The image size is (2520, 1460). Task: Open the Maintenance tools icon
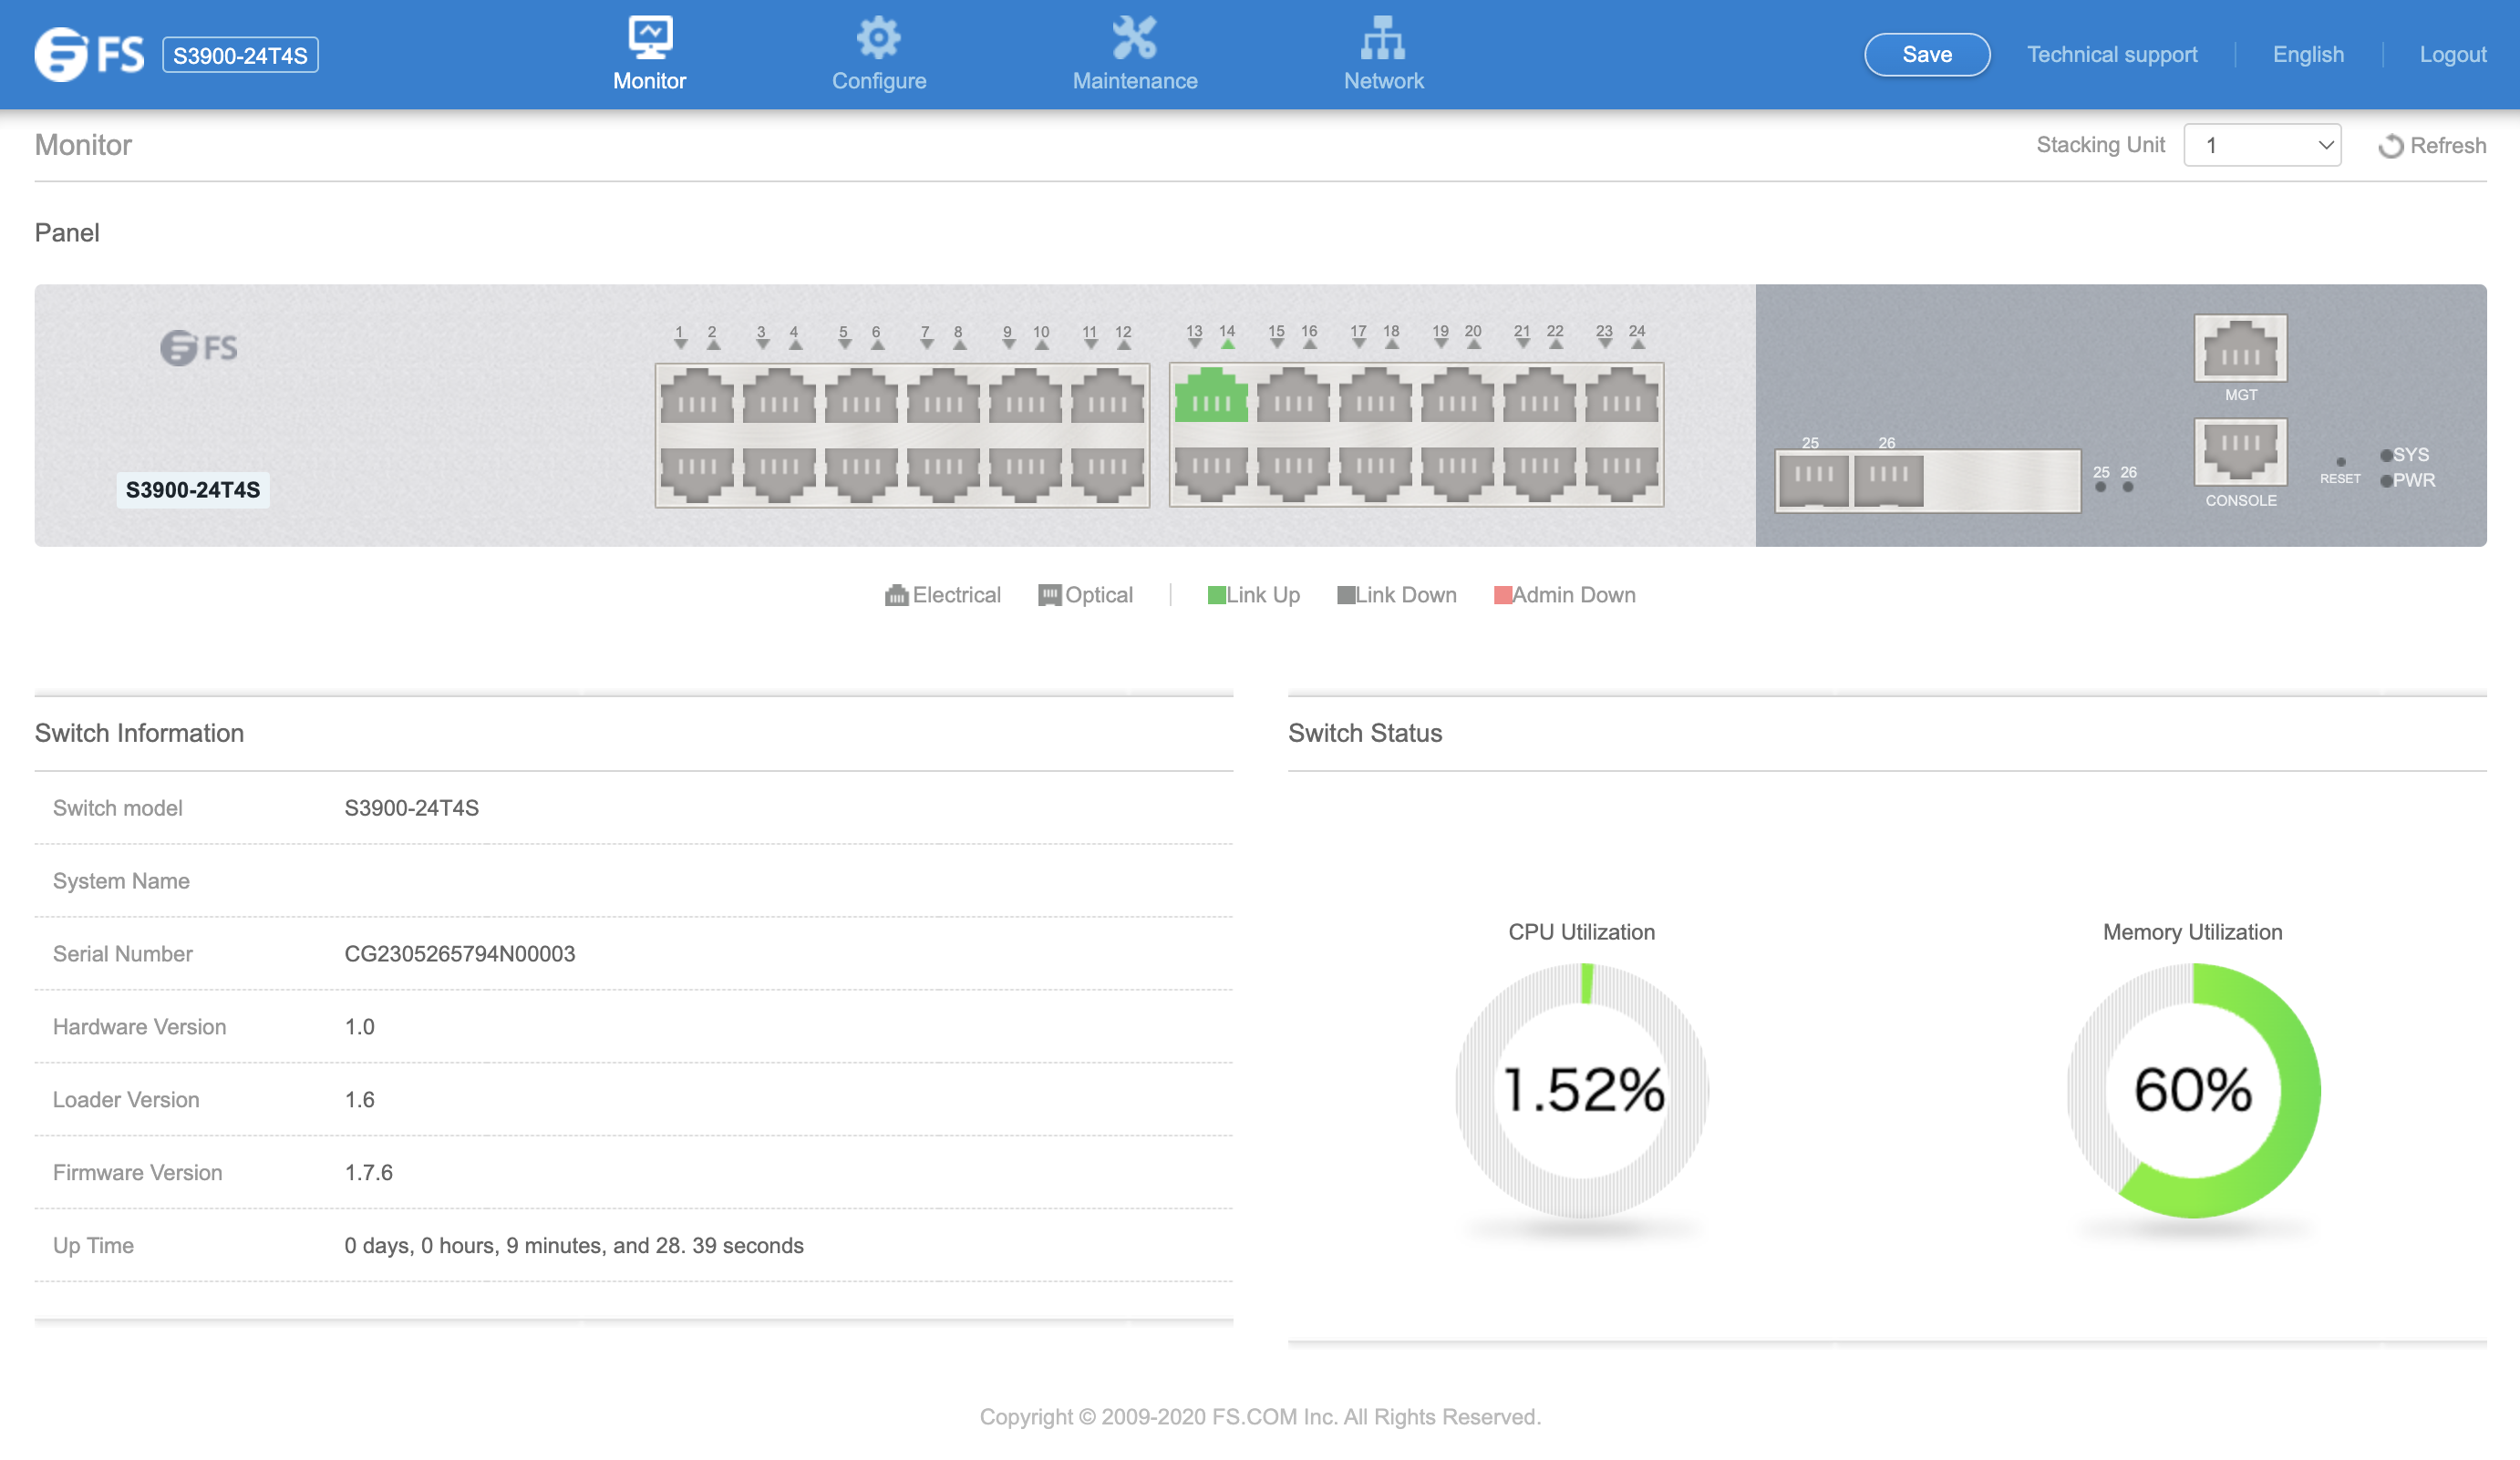coord(1134,38)
